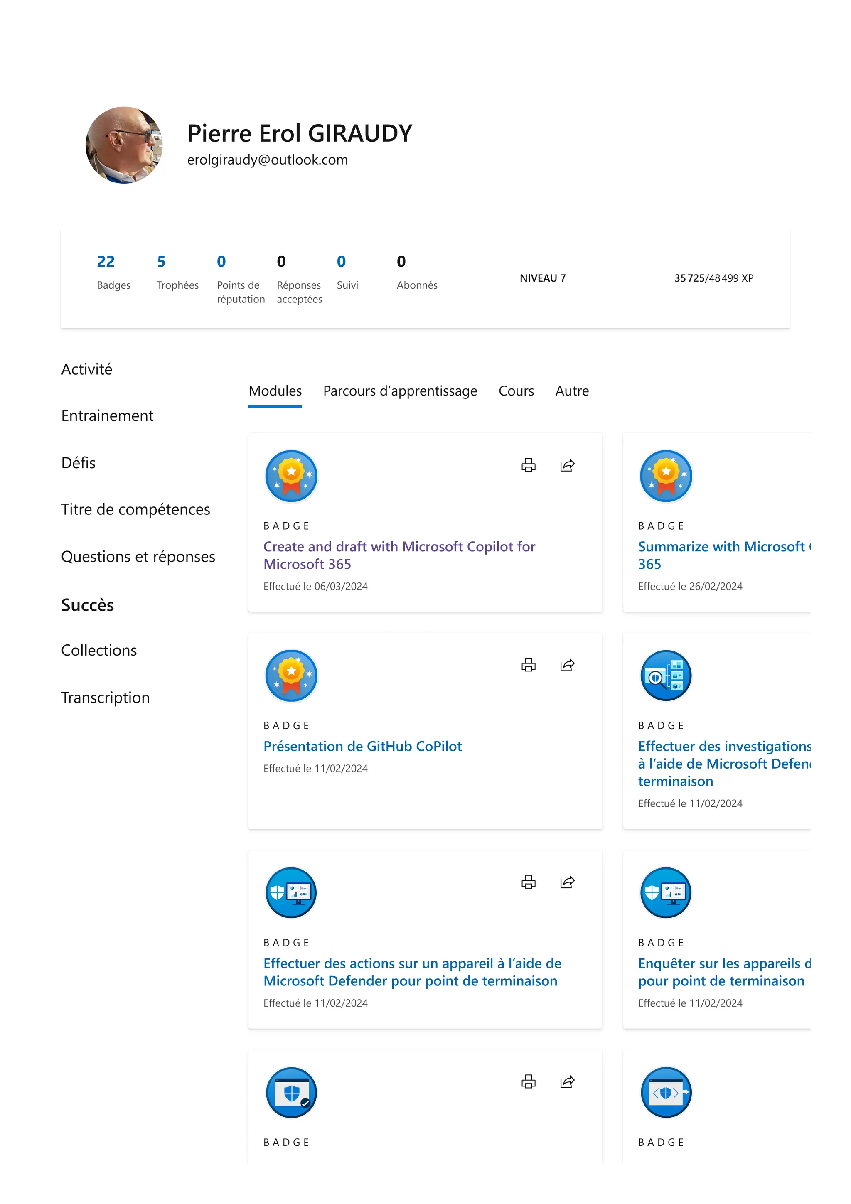Share the Create and draft with Copilot badge

567,465
